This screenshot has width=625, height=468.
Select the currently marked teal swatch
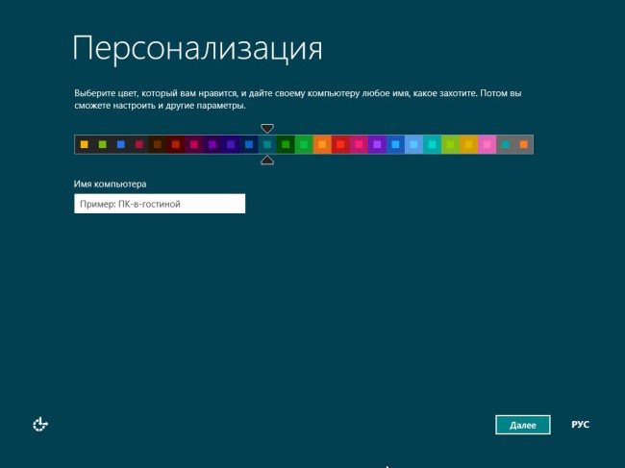(x=267, y=144)
